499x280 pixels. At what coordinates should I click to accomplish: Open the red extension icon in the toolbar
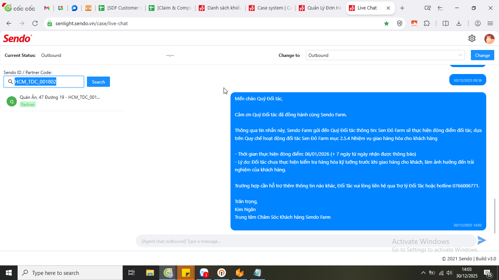pyautogui.click(x=414, y=23)
